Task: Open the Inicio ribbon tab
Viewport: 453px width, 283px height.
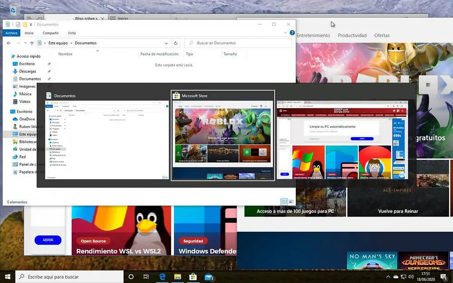Action: pos(29,33)
